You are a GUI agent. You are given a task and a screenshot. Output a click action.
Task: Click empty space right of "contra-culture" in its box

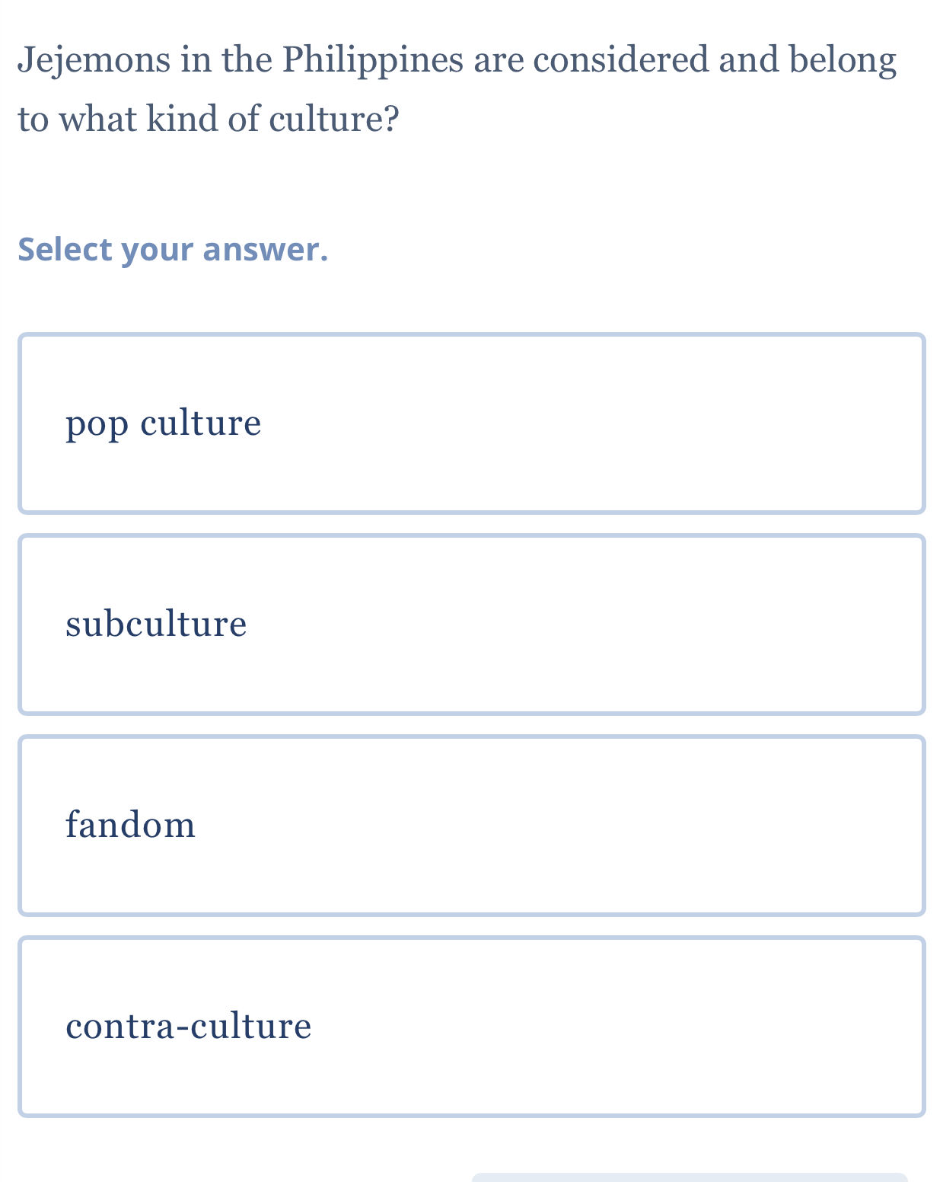tap(609, 1027)
